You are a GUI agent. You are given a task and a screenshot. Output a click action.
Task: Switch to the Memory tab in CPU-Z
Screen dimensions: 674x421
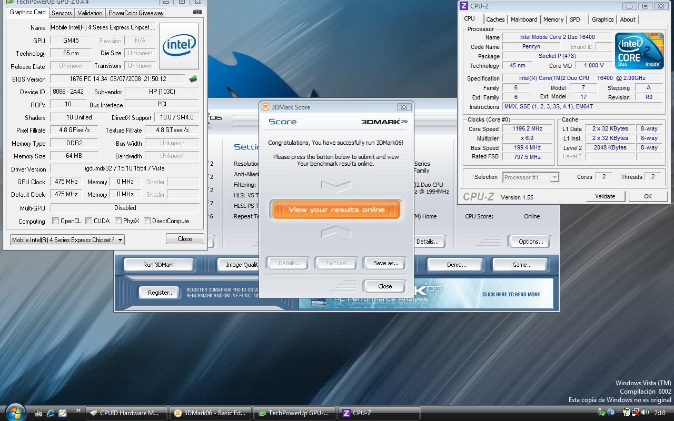[553, 19]
